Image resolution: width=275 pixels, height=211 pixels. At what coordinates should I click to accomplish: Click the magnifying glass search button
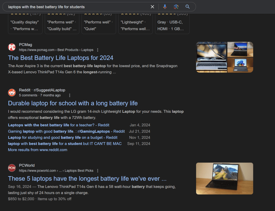click(187, 7)
